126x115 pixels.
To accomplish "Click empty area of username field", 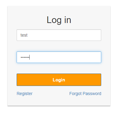I will pos(64,35).
